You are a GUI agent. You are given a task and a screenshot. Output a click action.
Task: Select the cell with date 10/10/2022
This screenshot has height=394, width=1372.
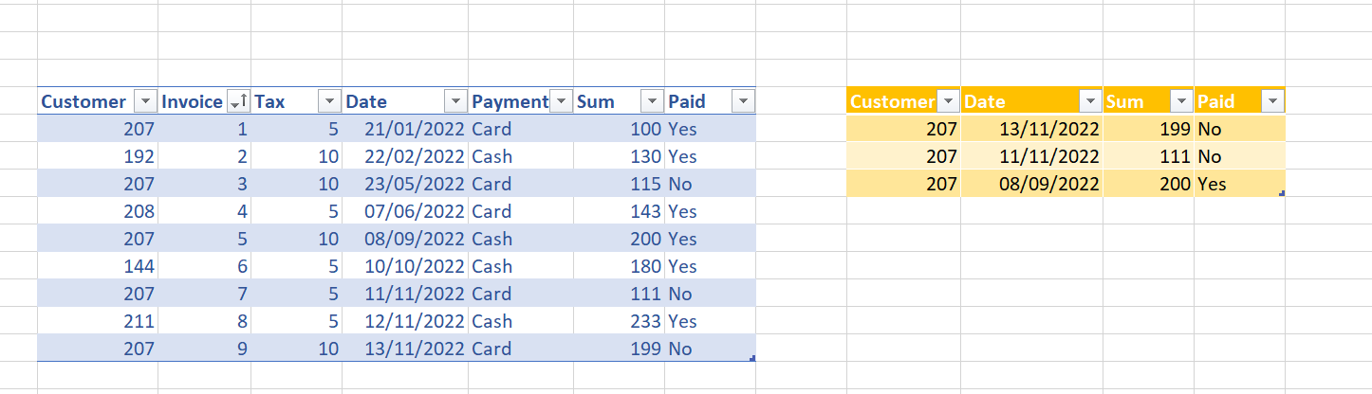[x=406, y=266]
